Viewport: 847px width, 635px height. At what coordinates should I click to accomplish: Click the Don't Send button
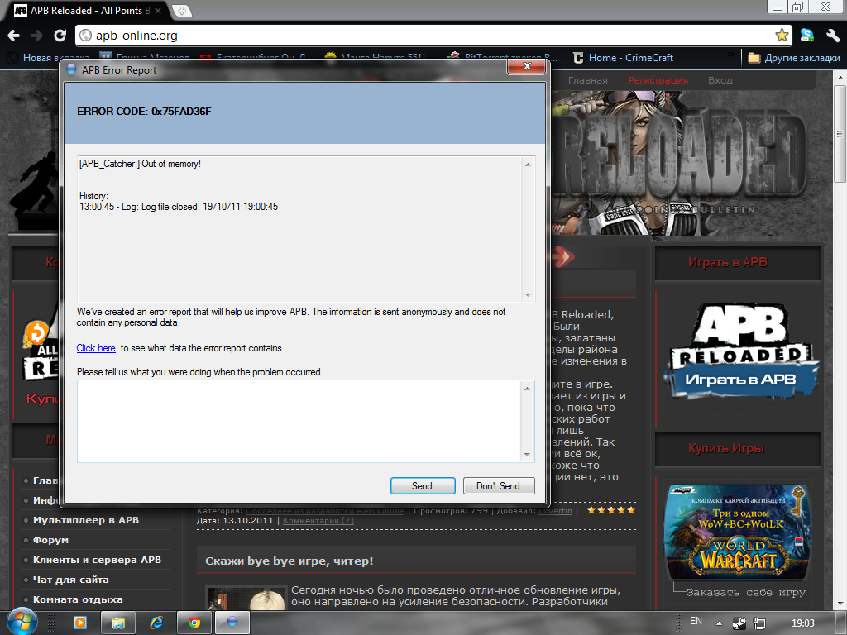click(x=499, y=486)
